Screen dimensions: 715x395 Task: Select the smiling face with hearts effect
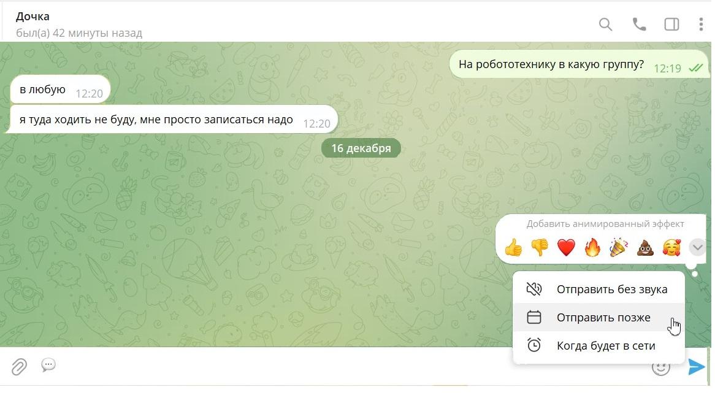(671, 248)
